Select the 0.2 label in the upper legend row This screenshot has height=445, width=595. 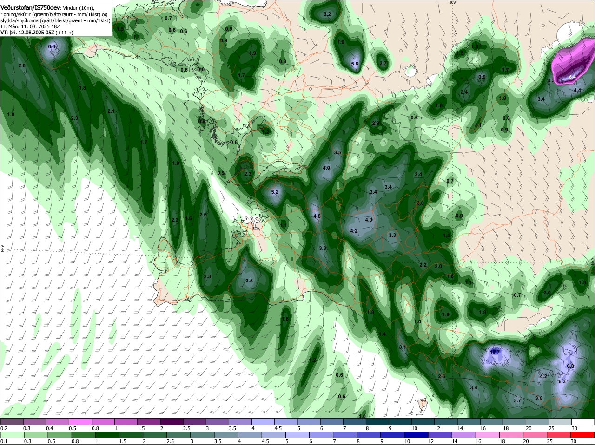(4, 428)
